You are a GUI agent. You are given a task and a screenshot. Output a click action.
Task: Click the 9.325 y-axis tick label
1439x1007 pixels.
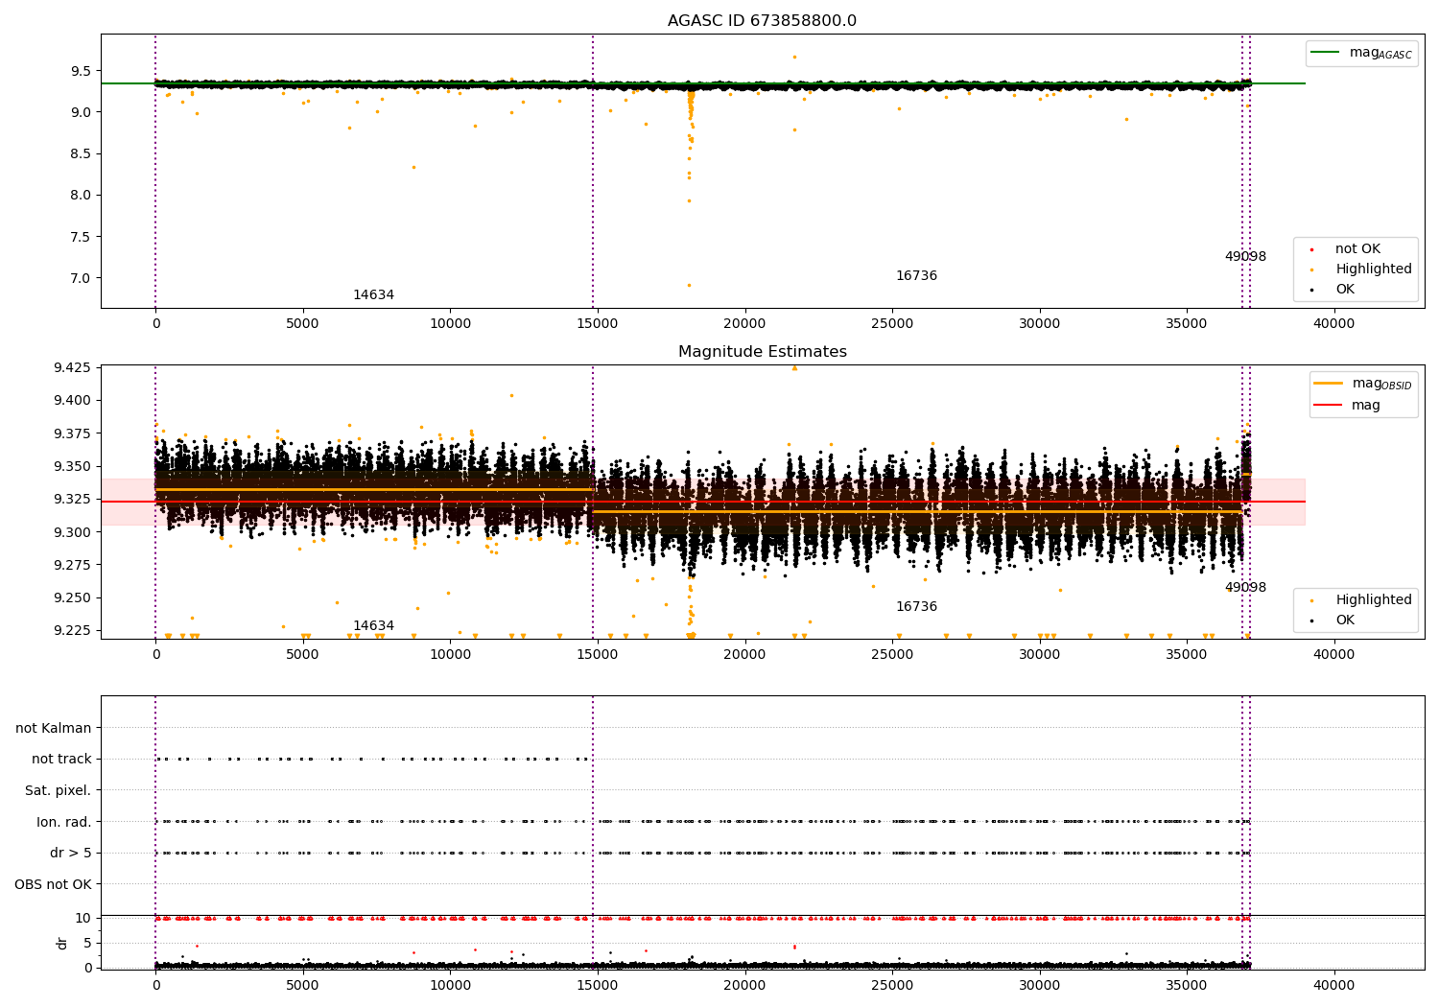click(x=72, y=500)
